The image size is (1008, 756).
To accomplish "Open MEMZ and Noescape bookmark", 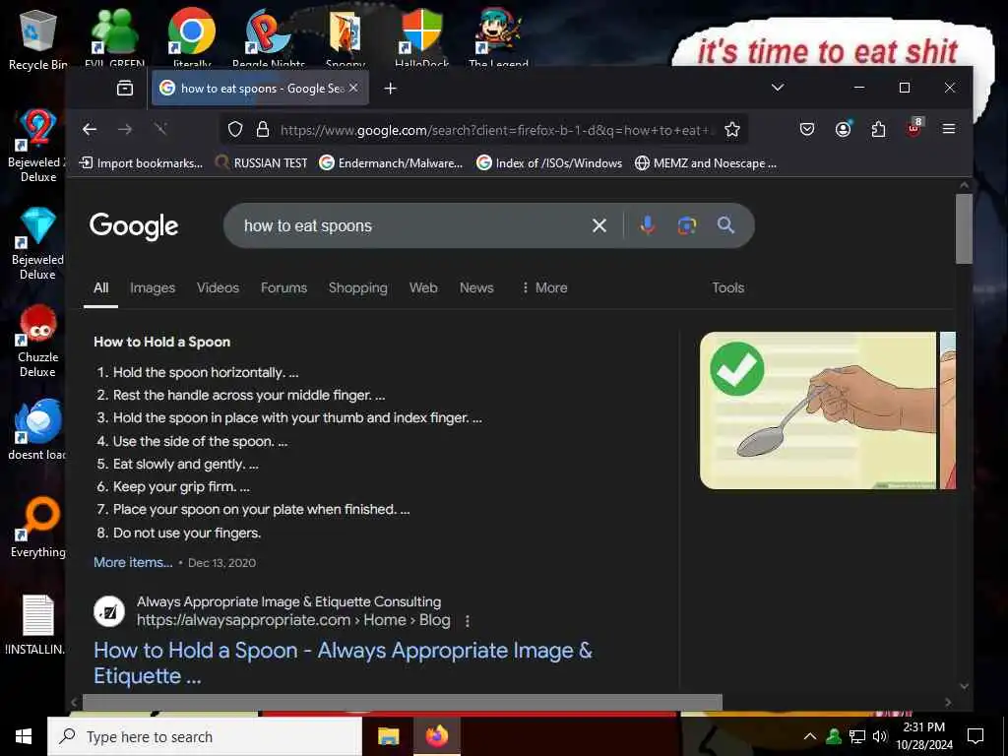I will click(x=705, y=163).
